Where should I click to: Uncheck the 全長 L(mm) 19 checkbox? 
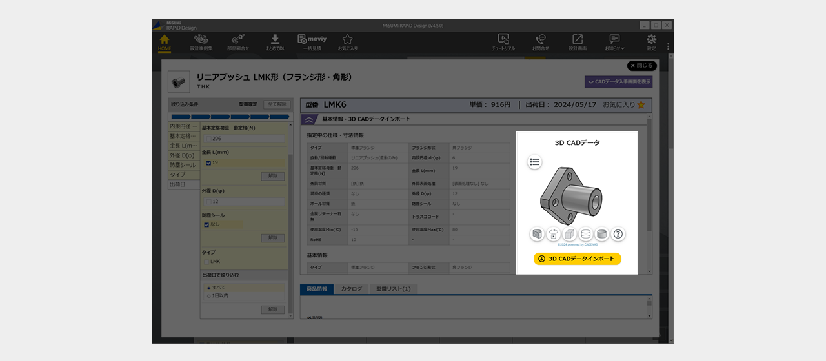[x=208, y=163]
